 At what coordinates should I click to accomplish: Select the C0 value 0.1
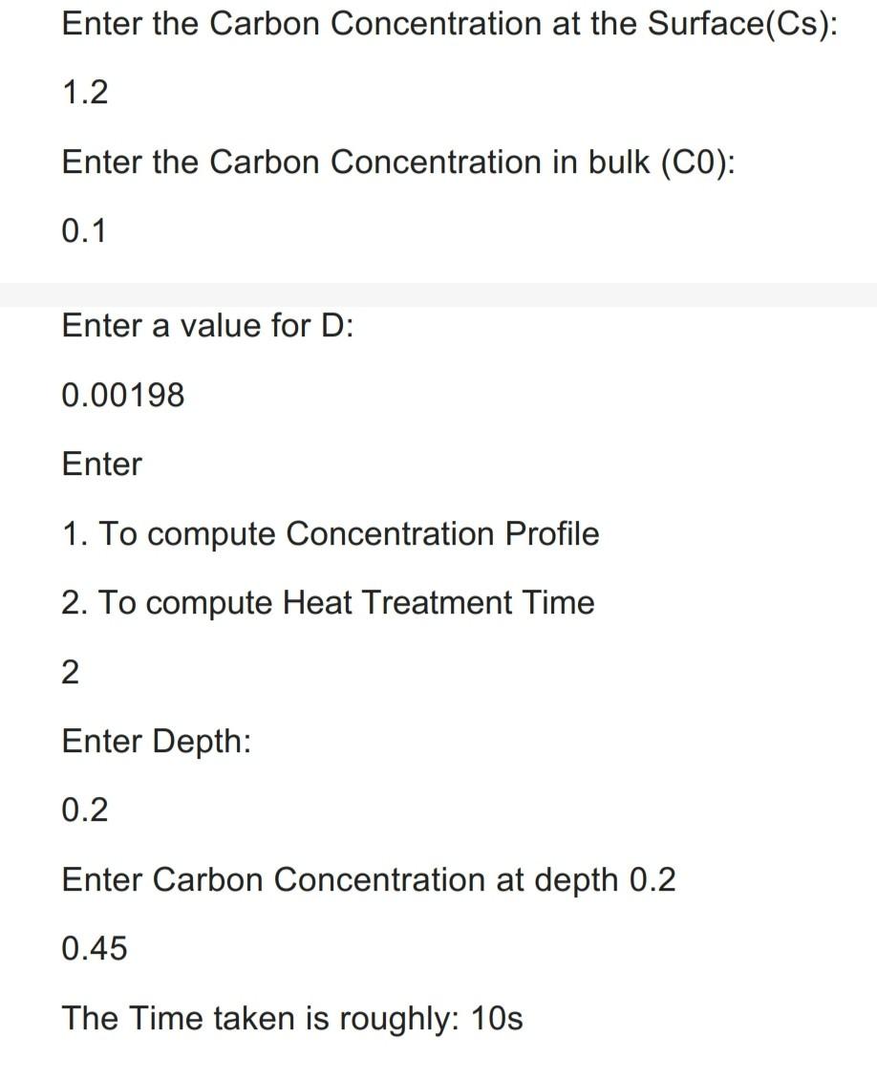pos(84,230)
